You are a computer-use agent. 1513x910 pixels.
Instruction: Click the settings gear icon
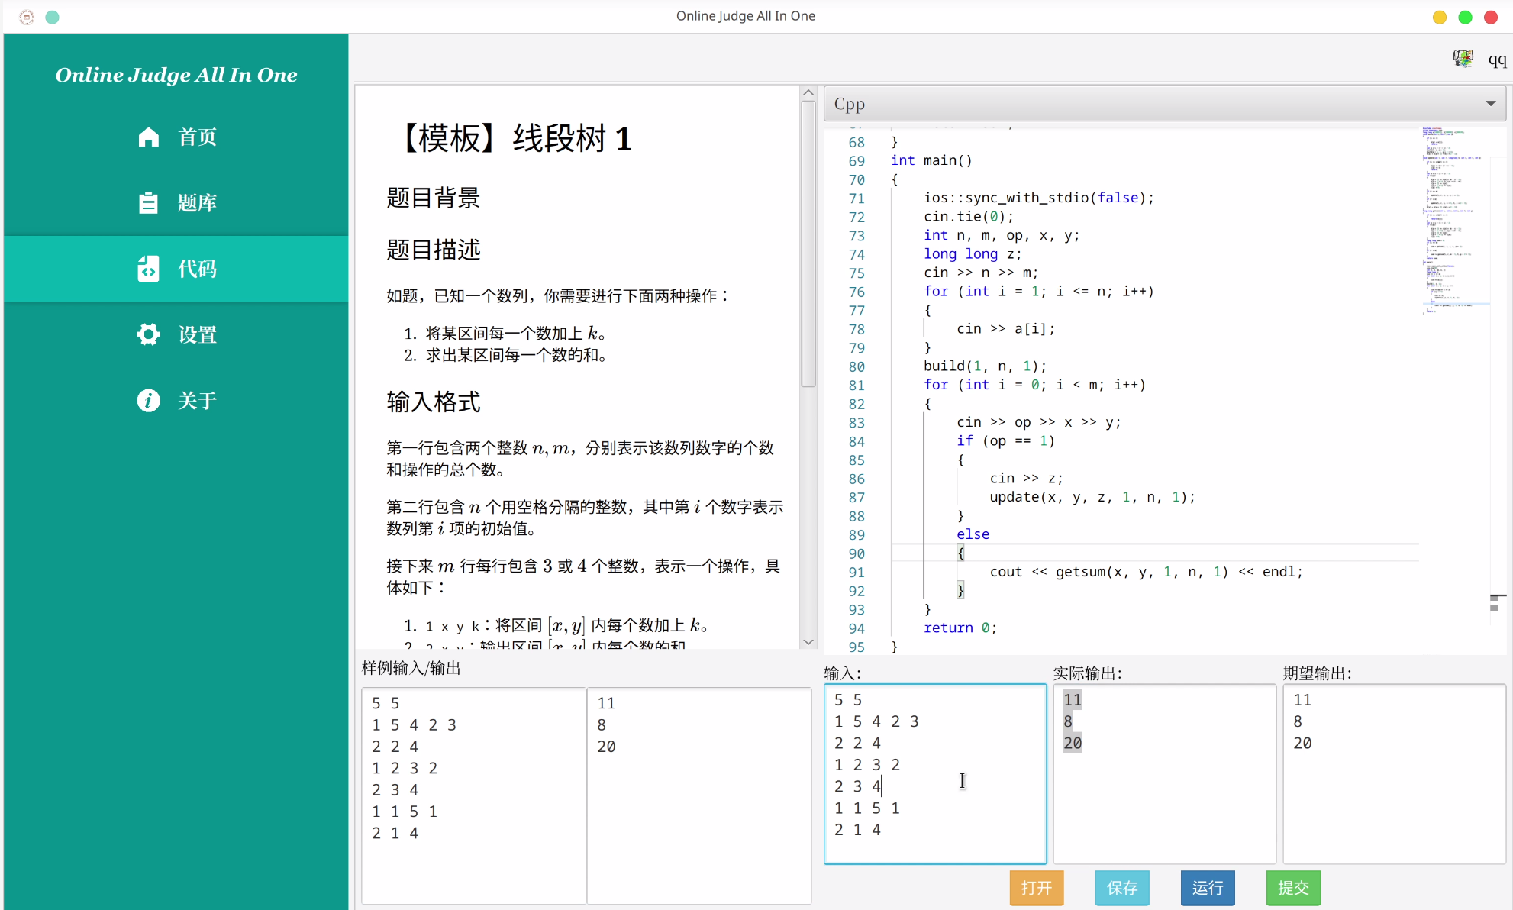(148, 334)
